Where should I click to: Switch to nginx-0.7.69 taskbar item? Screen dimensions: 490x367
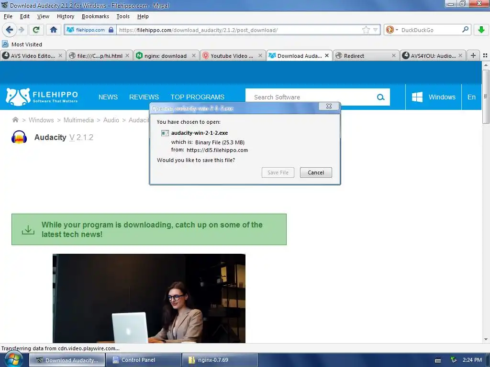pyautogui.click(x=220, y=360)
